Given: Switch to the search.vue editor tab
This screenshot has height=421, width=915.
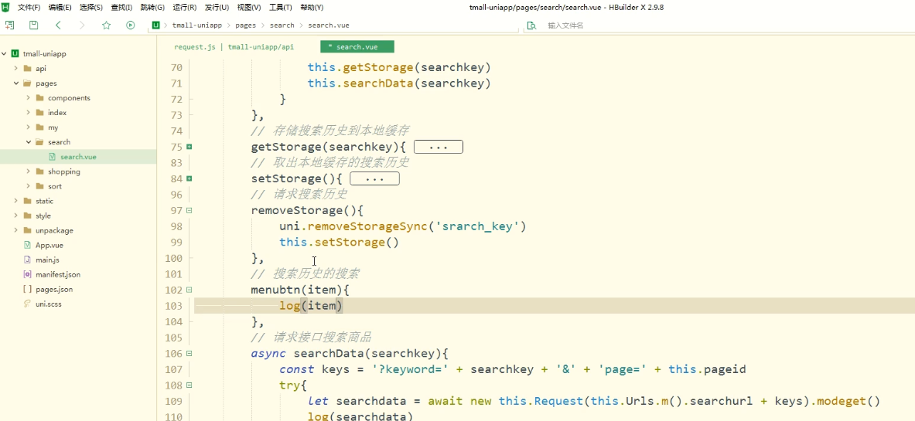Looking at the screenshot, I should pyautogui.click(x=357, y=47).
